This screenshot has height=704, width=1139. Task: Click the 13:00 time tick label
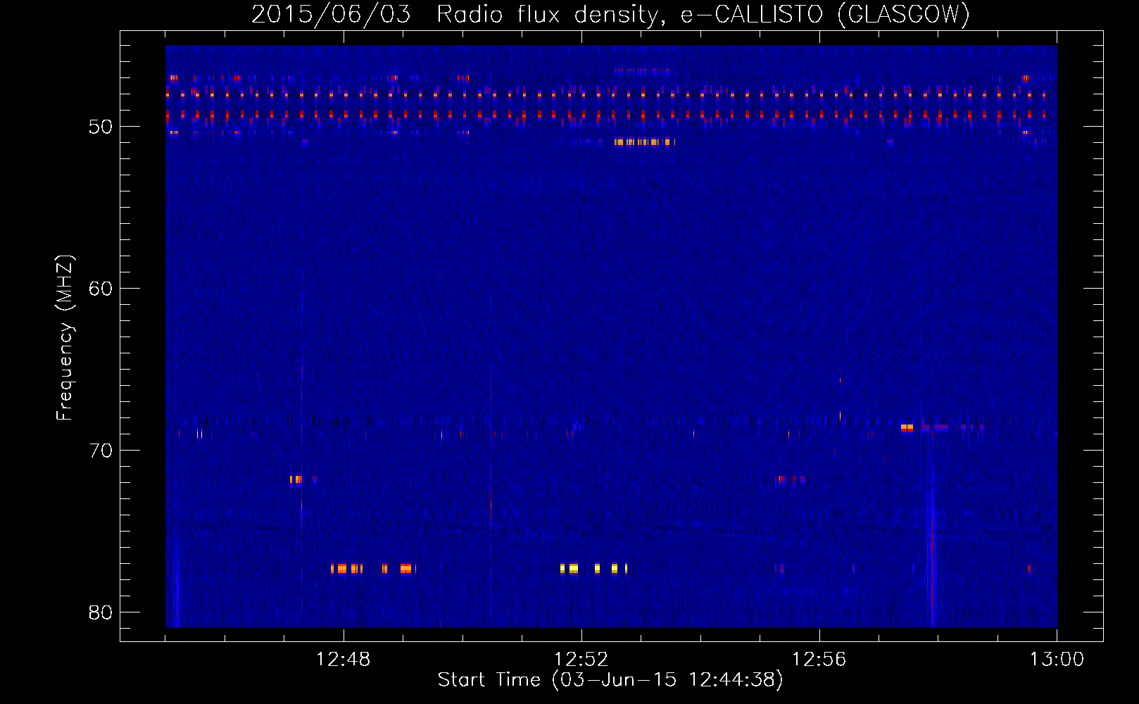(x=1057, y=660)
